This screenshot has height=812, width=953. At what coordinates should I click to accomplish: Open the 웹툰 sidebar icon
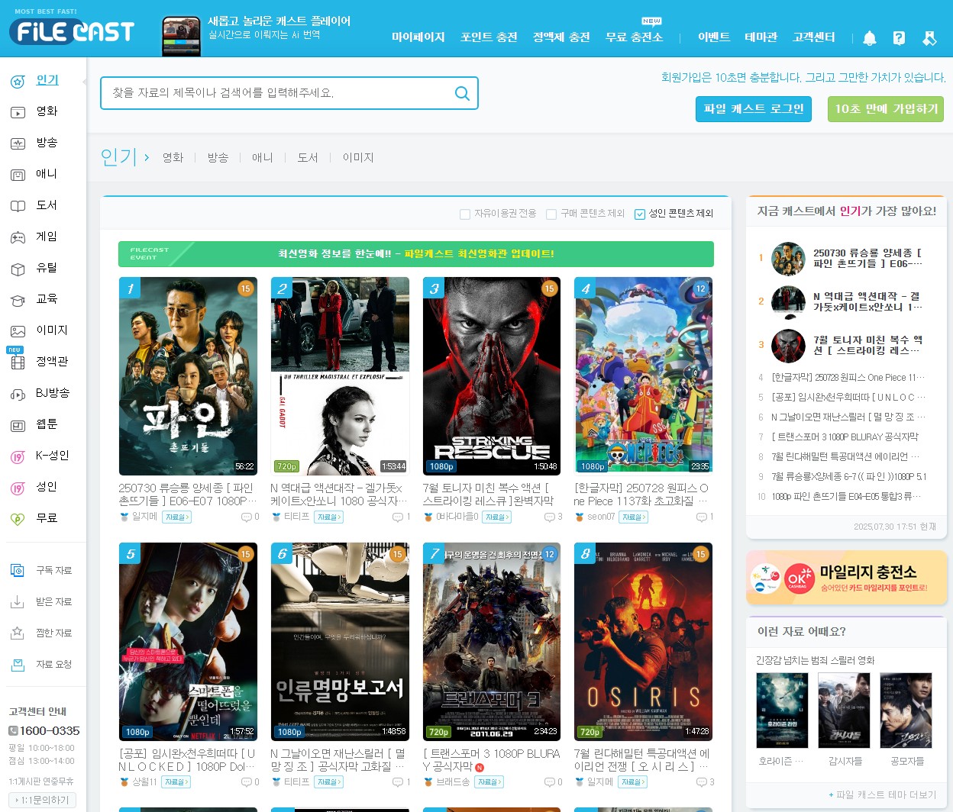coord(18,425)
